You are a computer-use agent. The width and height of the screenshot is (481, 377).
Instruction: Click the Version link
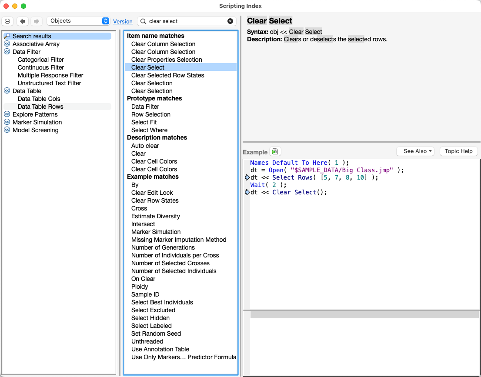(123, 21)
